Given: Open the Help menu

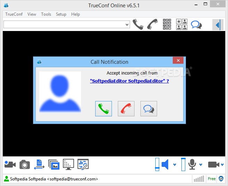Looking at the screenshot, I should (76, 14).
